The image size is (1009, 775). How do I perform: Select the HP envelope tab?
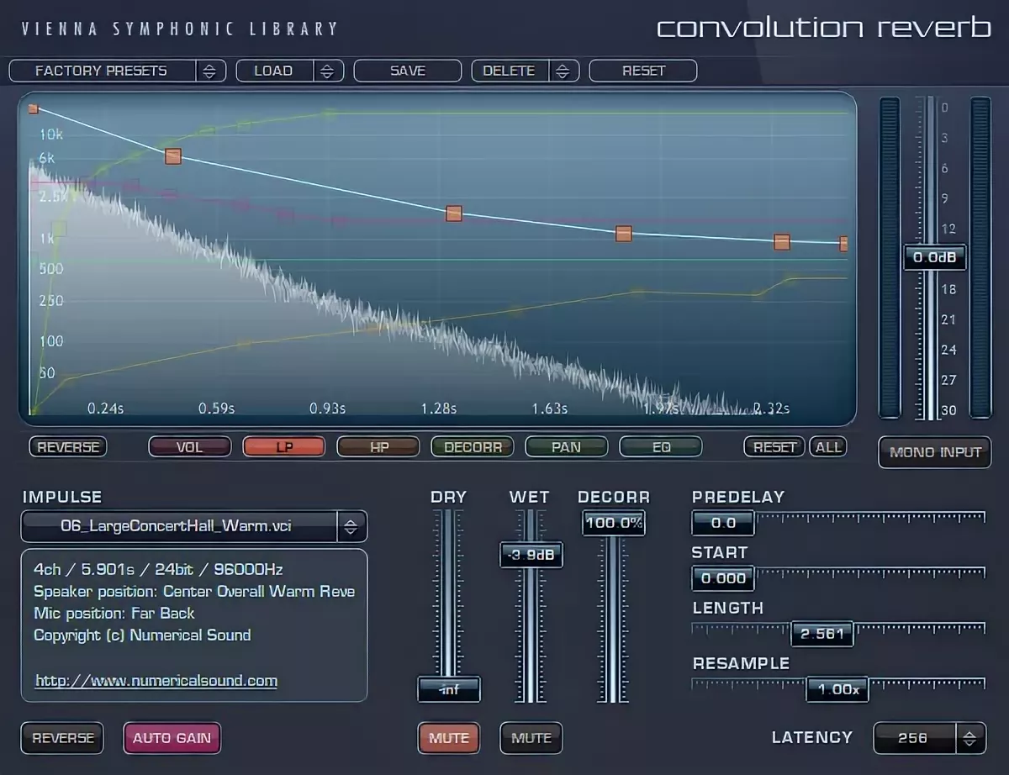pyautogui.click(x=378, y=447)
